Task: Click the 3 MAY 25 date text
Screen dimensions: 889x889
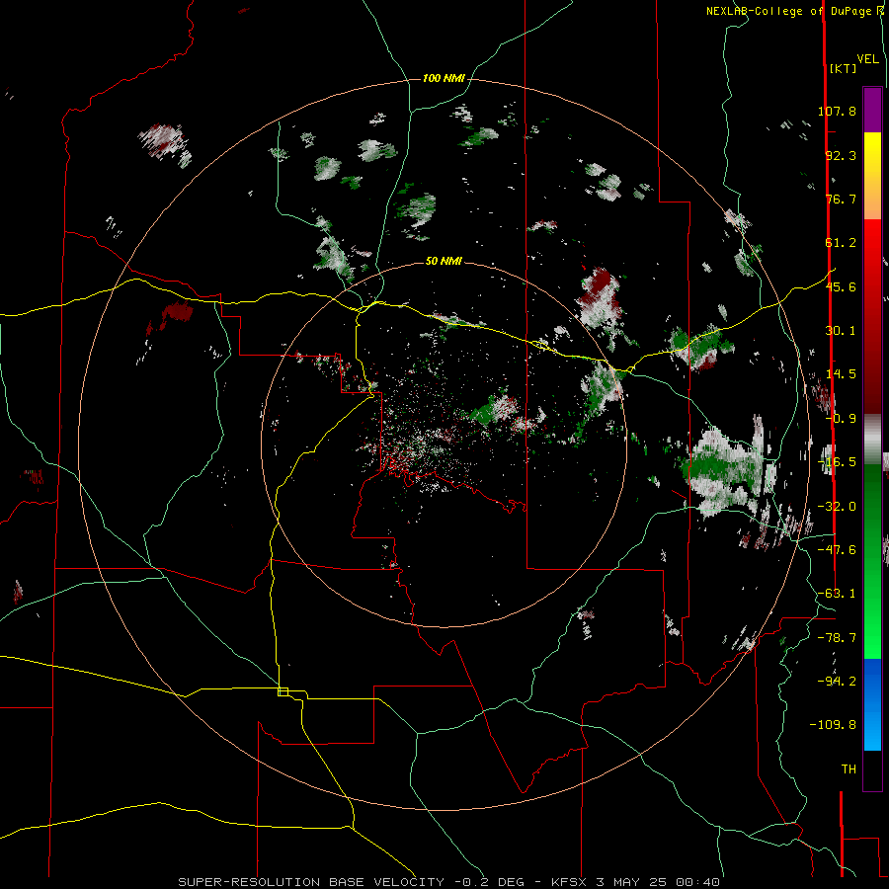Action: click(633, 882)
